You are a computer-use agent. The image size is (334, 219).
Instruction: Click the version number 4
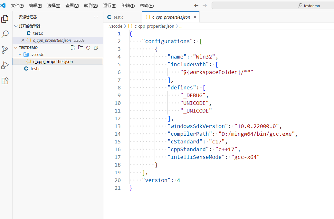[x=178, y=180]
